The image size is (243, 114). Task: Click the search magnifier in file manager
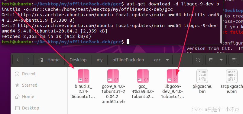pyautogui.click(x=198, y=60)
